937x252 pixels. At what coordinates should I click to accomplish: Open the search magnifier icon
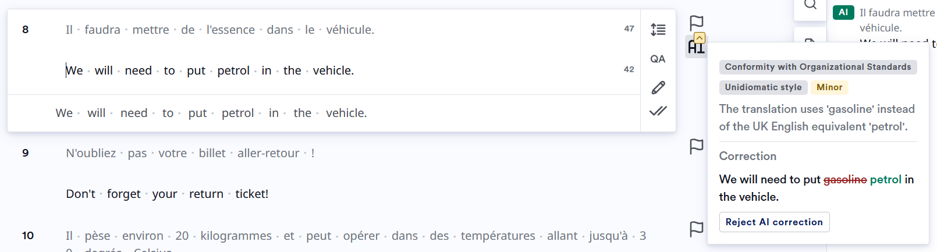coord(810,5)
